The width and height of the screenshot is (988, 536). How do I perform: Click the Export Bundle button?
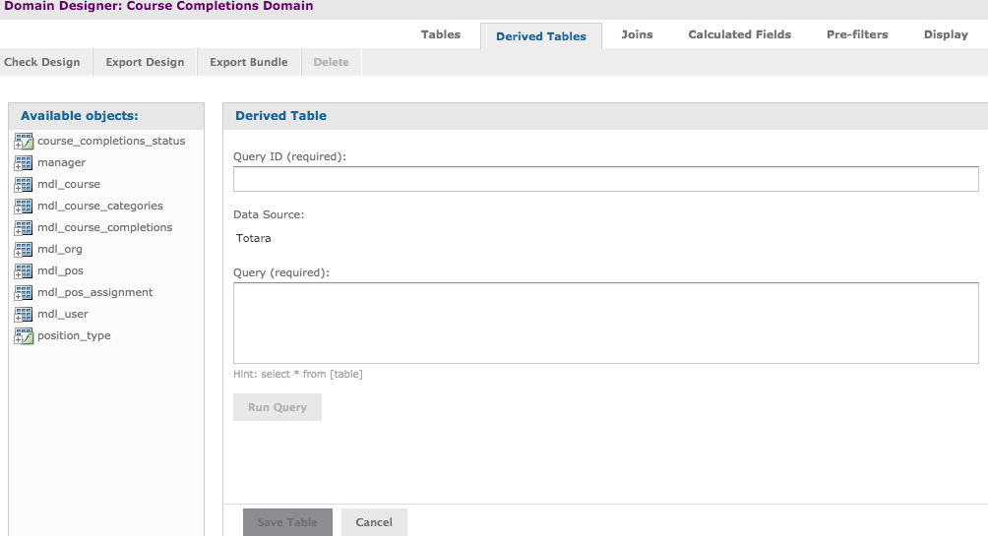(248, 62)
